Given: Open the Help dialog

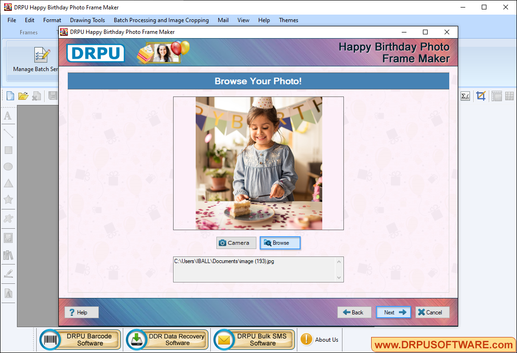Looking at the screenshot, I should coord(81,312).
